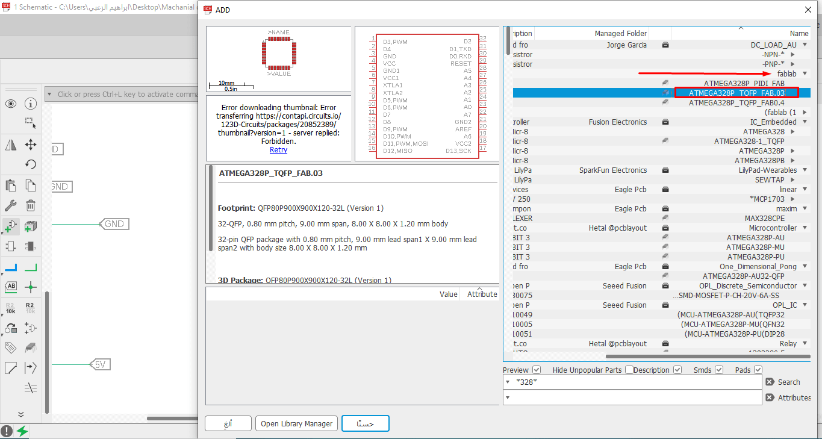822x439 pixels.
Task: Collapse the IC_Embedded library
Action: [x=803, y=122]
